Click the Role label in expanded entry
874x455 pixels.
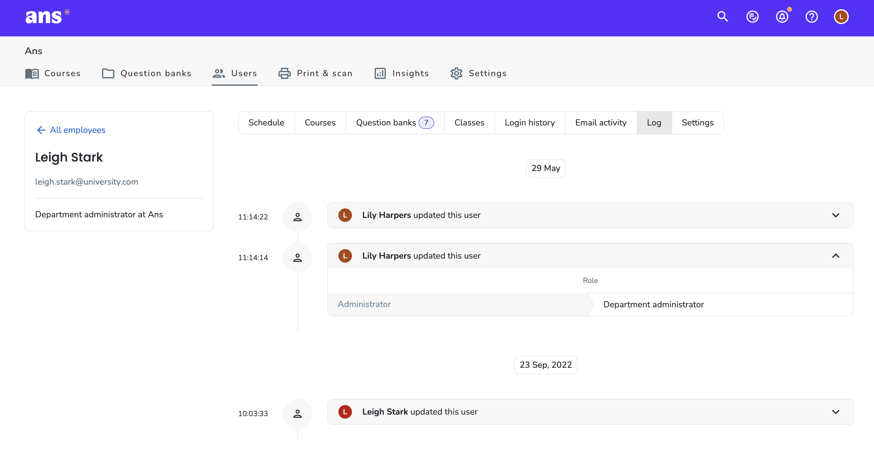click(590, 281)
